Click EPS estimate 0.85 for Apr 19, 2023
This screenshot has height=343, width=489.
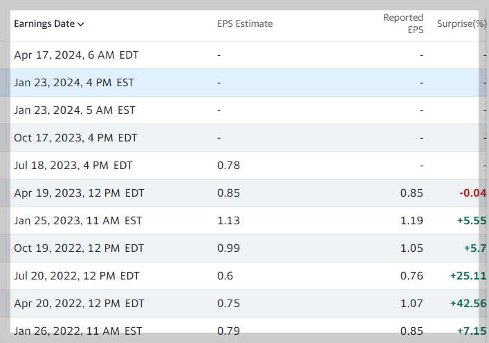[229, 193]
